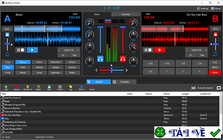This screenshot has width=223, height=140.
Task: Open the Sampler tab
Action: coord(124,82)
